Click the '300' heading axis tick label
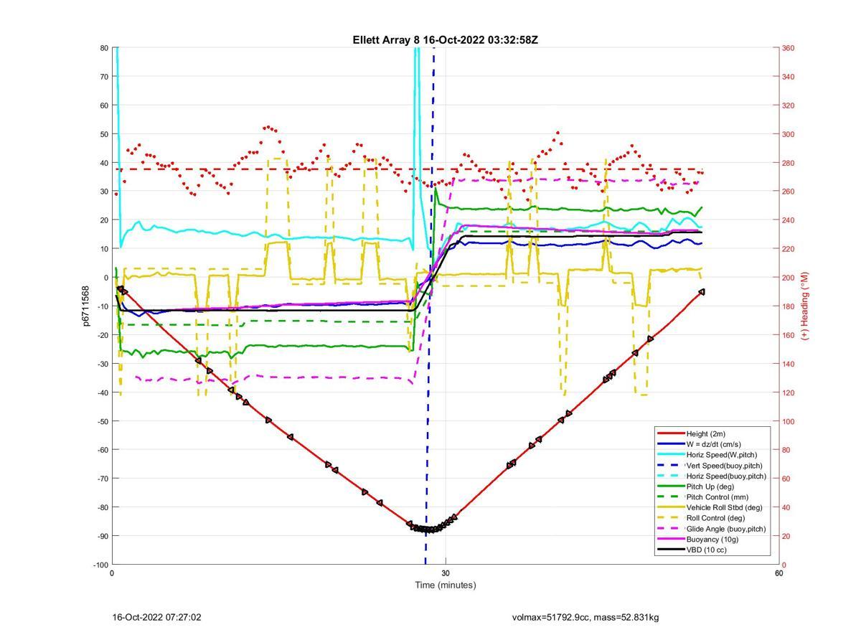The width and height of the screenshot is (861, 635). (x=789, y=134)
